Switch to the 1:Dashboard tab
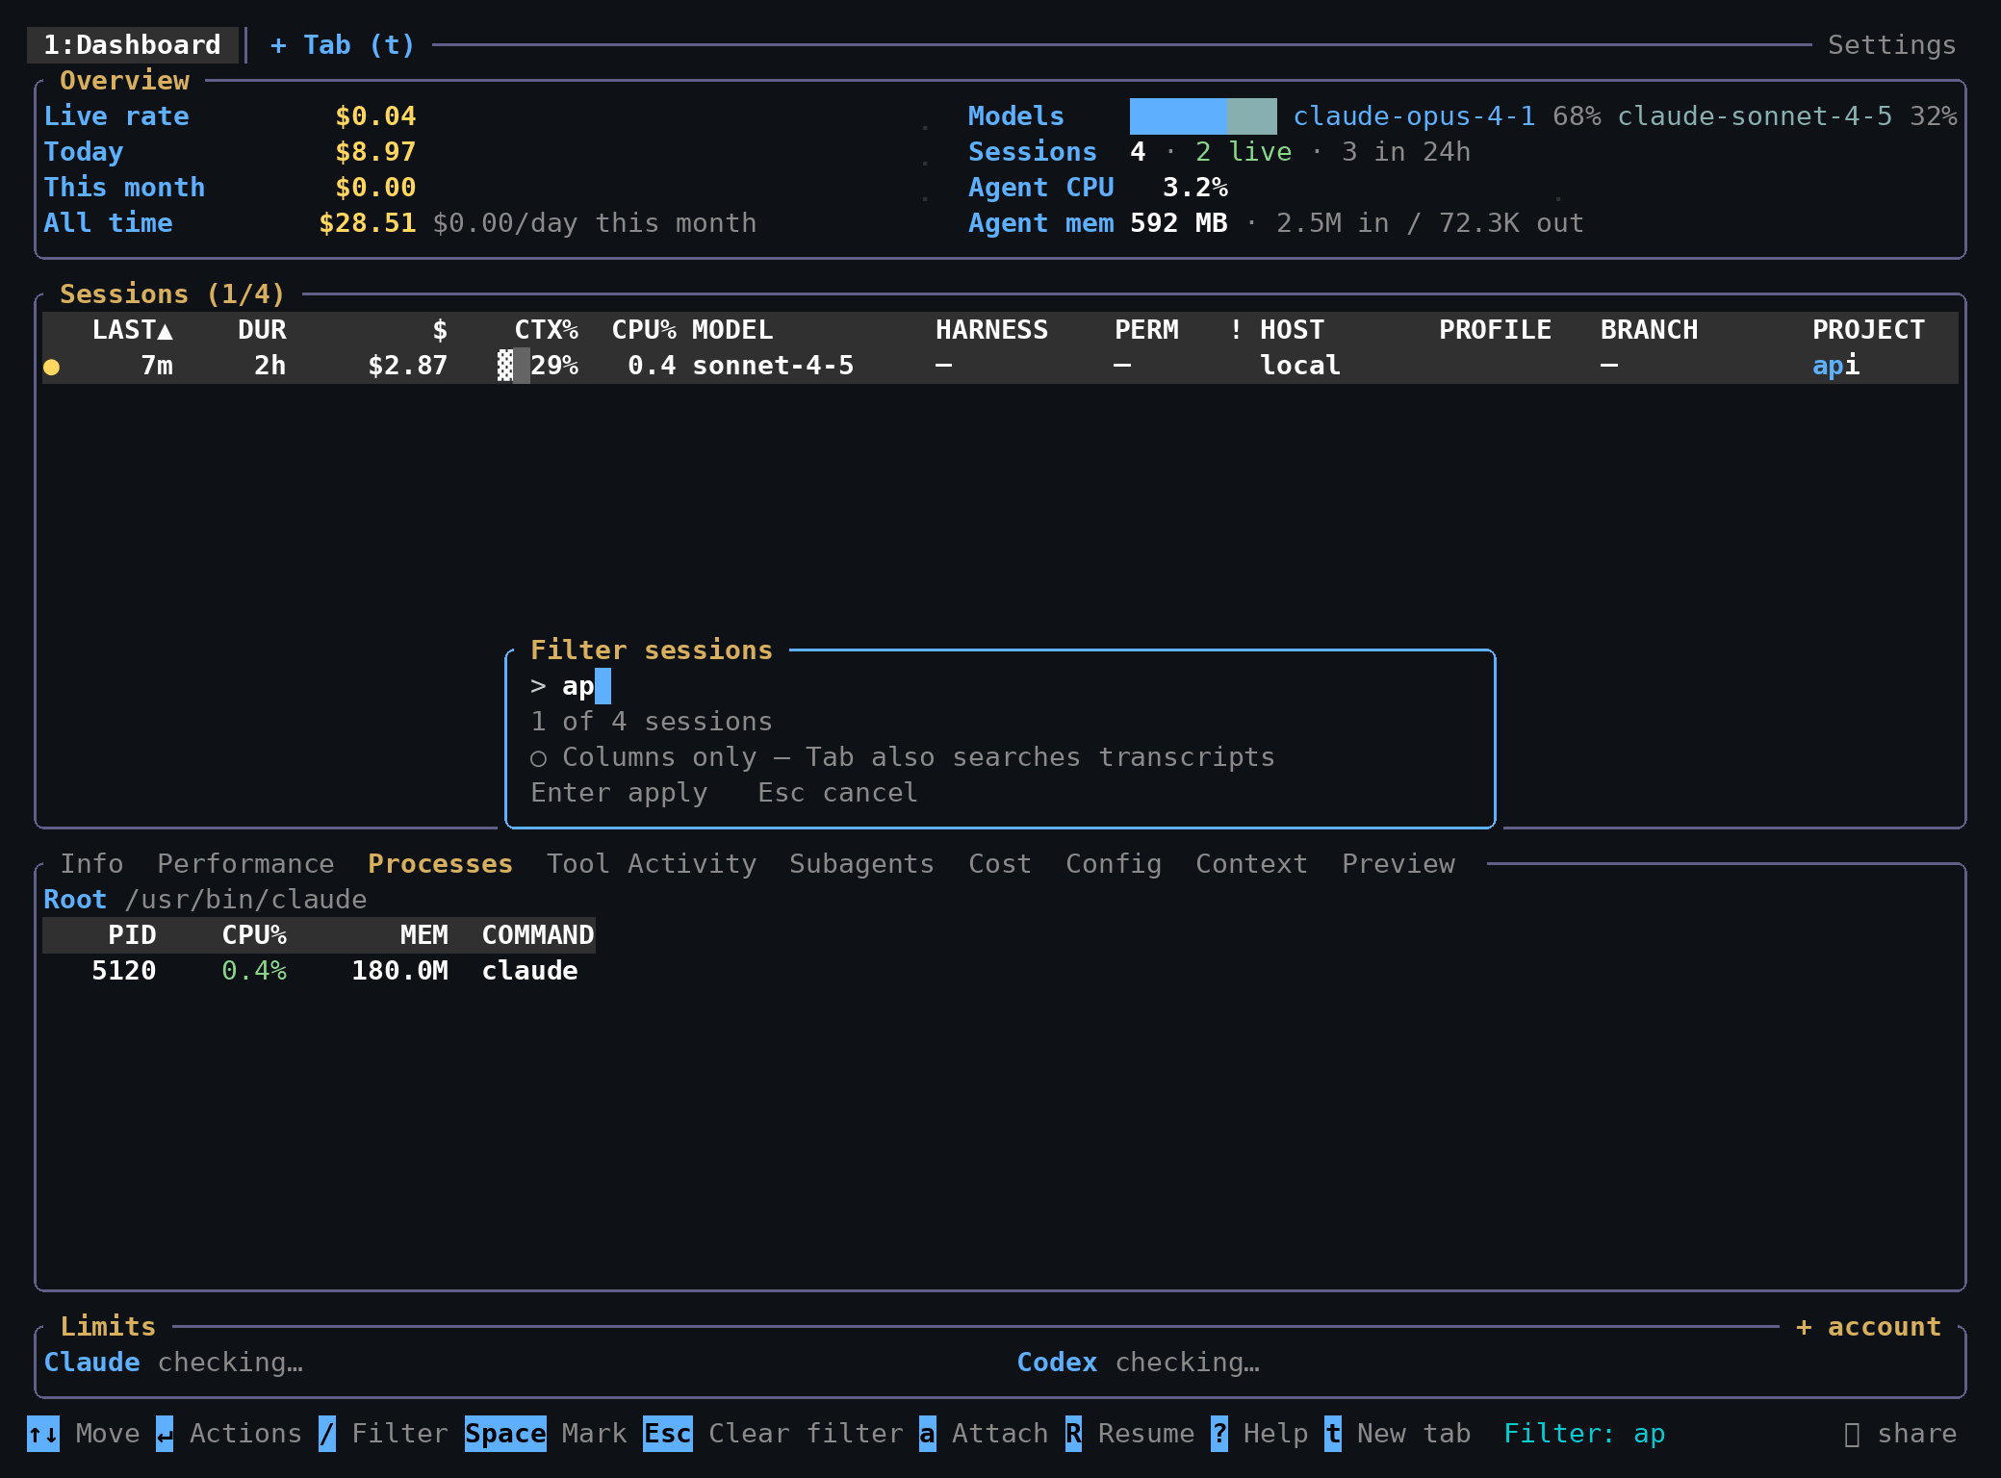This screenshot has width=2001, height=1478. (x=132, y=45)
